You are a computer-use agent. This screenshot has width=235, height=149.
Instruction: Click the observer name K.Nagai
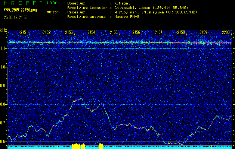coord(122,3)
